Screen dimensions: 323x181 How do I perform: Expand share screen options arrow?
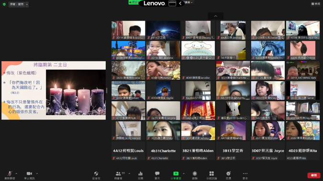(x=184, y=173)
